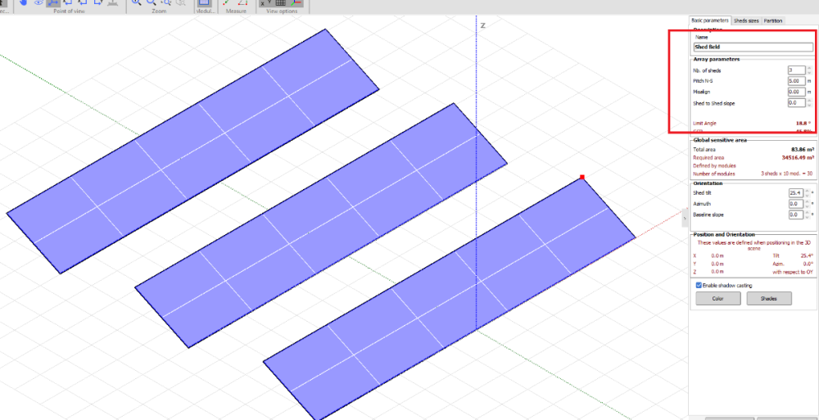Click the first Measure tool icon
The width and height of the screenshot is (819, 420).
(228, 2)
